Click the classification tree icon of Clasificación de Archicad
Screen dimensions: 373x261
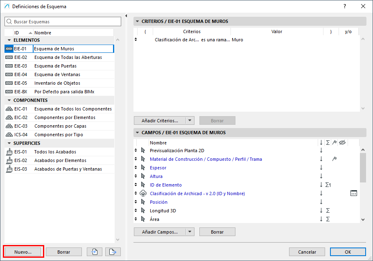143,193
